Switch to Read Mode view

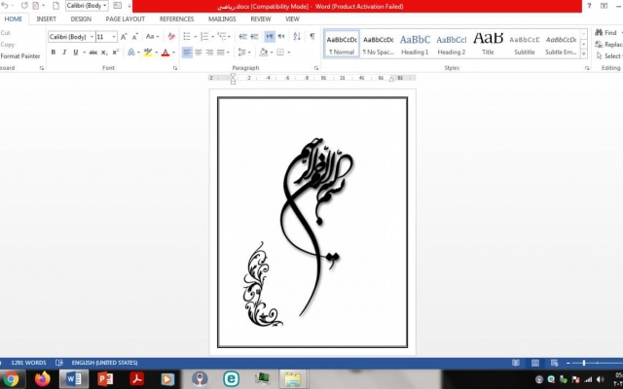516,363
